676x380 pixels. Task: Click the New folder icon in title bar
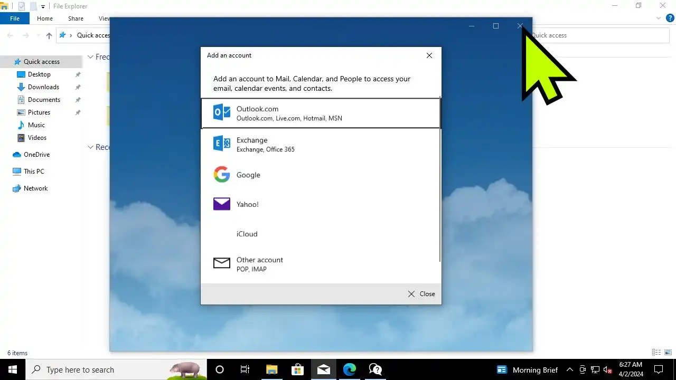pyautogui.click(x=33, y=6)
